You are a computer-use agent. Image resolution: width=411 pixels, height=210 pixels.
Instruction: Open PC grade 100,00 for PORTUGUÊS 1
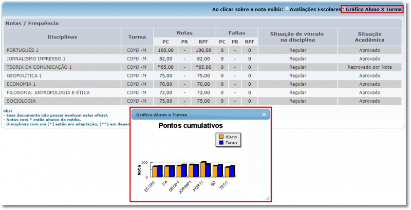click(x=165, y=50)
